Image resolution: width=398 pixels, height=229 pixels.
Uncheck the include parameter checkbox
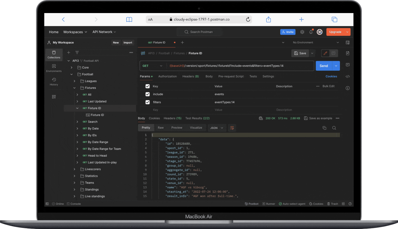pyautogui.click(x=147, y=94)
